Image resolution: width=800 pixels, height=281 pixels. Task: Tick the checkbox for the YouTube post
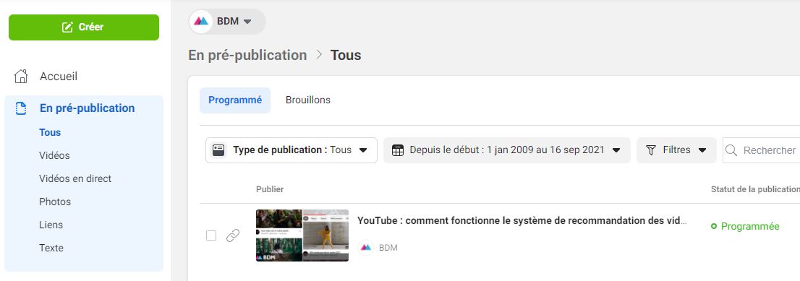[x=211, y=235]
